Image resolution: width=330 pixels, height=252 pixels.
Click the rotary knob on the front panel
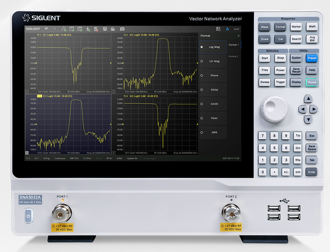coord(275,108)
